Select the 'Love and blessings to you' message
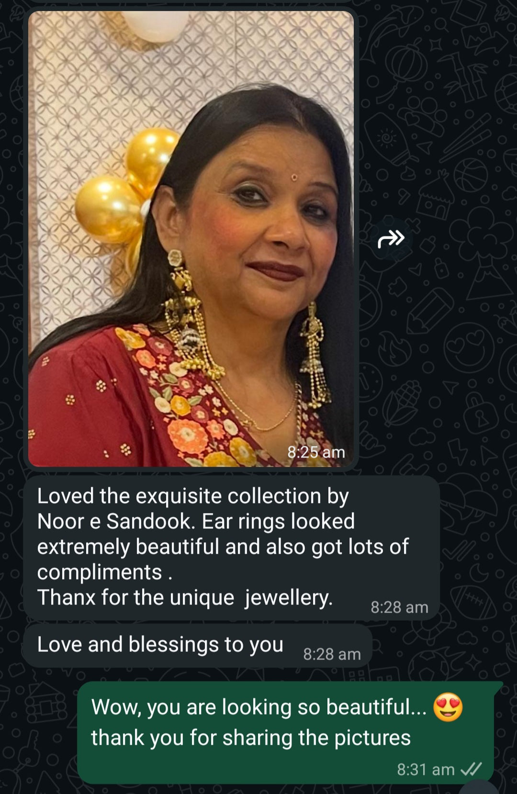The width and height of the screenshot is (517, 794). click(198, 646)
